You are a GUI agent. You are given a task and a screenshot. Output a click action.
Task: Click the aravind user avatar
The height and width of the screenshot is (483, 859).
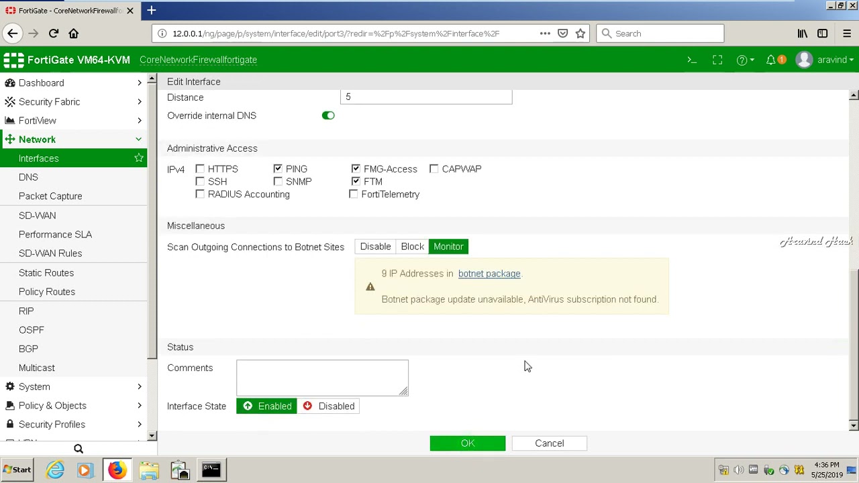tap(804, 60)
